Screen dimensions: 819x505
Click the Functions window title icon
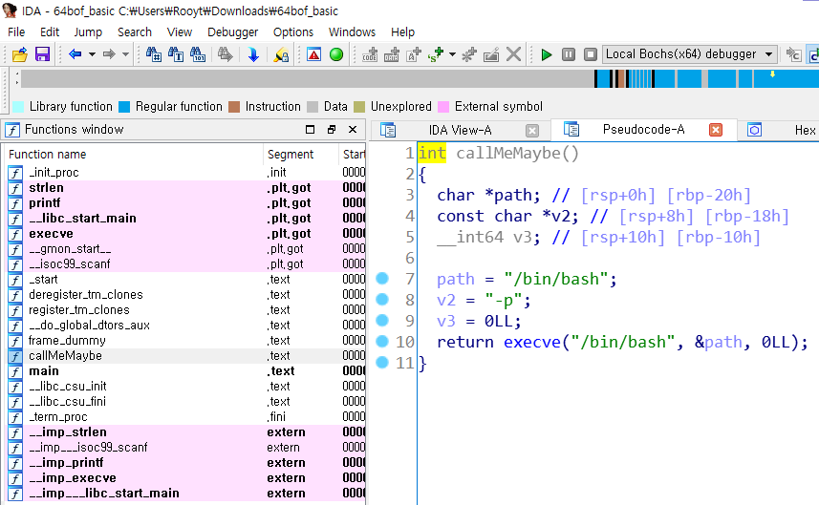tap(12, 130)
